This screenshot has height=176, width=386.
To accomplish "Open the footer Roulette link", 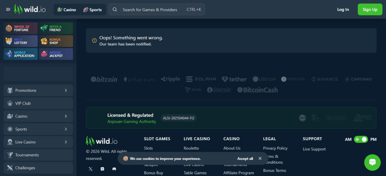I will coord(191,148).
